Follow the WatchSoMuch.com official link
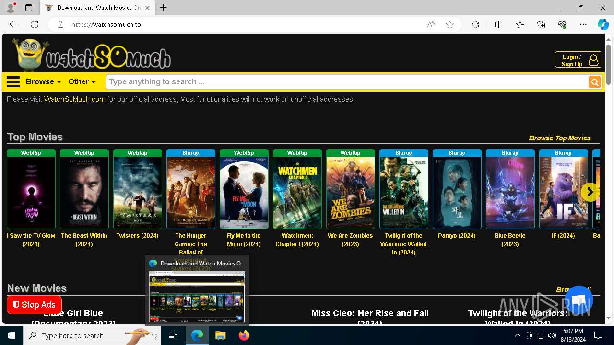614x345 pixels. pos(75,99)
